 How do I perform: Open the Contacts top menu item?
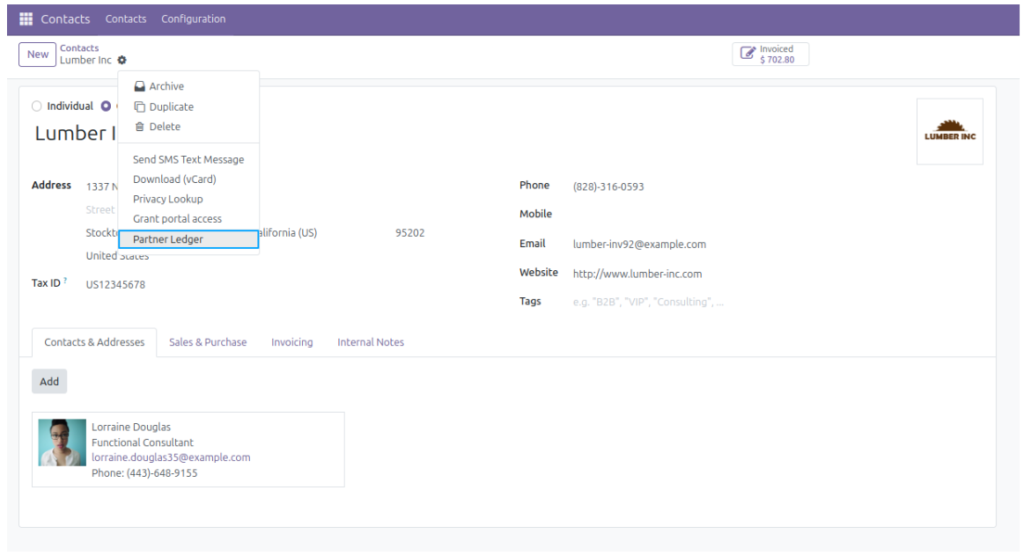[x=126, y=18]
